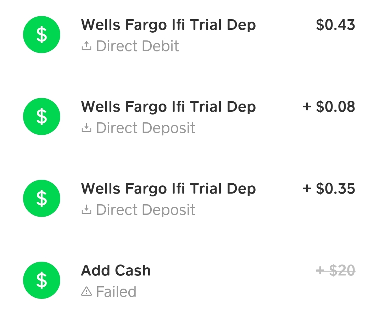
Task: Tap the crossed-out + $20 amount
Action: (335, 271)
